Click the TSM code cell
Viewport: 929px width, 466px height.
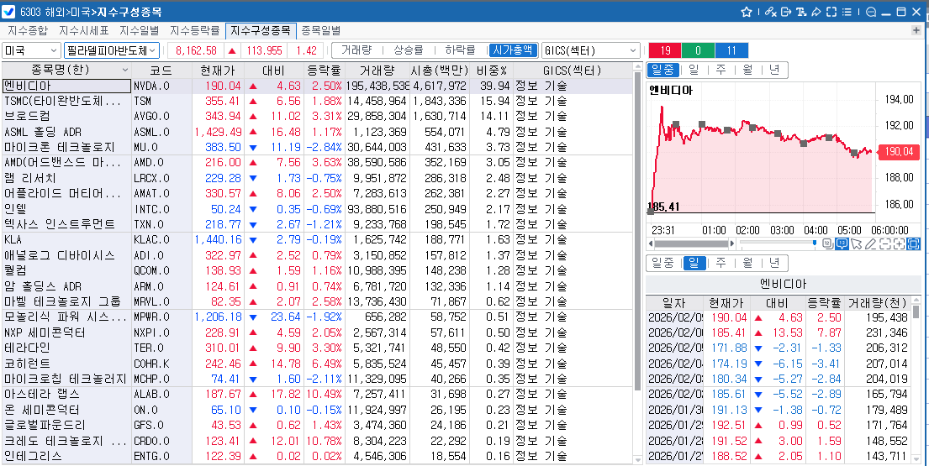(x=161, y=101)
